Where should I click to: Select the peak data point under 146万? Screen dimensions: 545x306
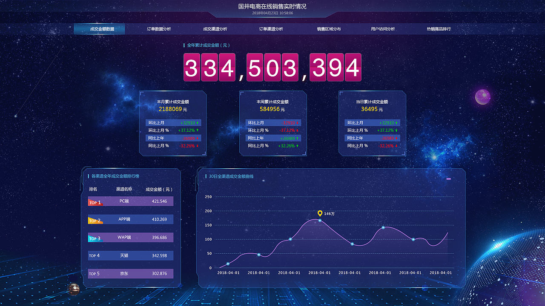[x=320, y=220]
